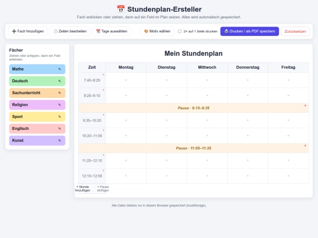Screen dimensions: 318x238
Task: Click the Zurücksetzen button
Action: [x=295, y=31]
